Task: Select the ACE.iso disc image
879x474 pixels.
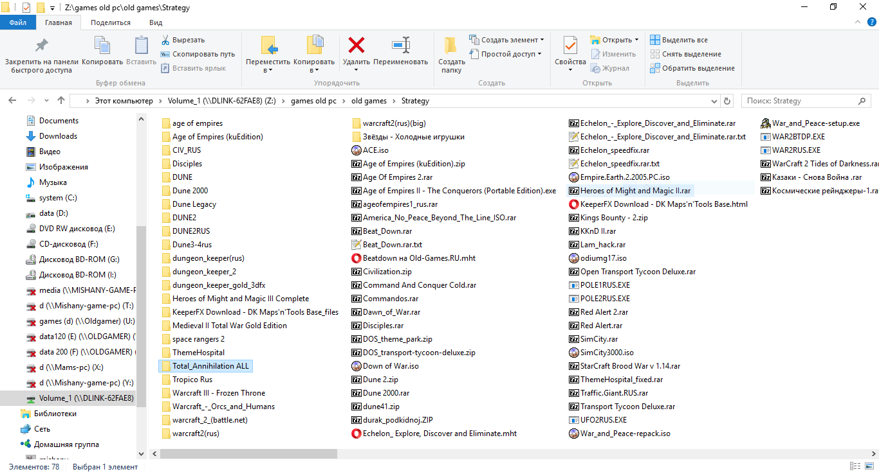Action: coord(370,150)
